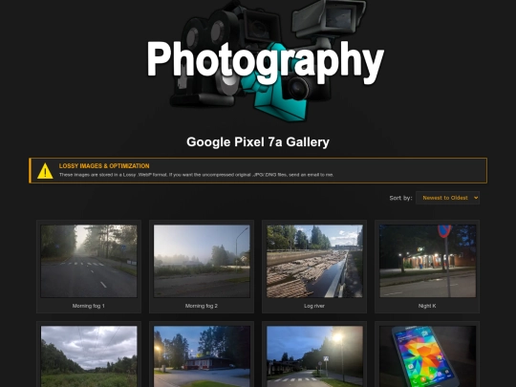Image resolution: width=516 pixels, height=387 pixels.
Task: Open the Morning fog 1 thumbnail
Action: coord(89,261)
